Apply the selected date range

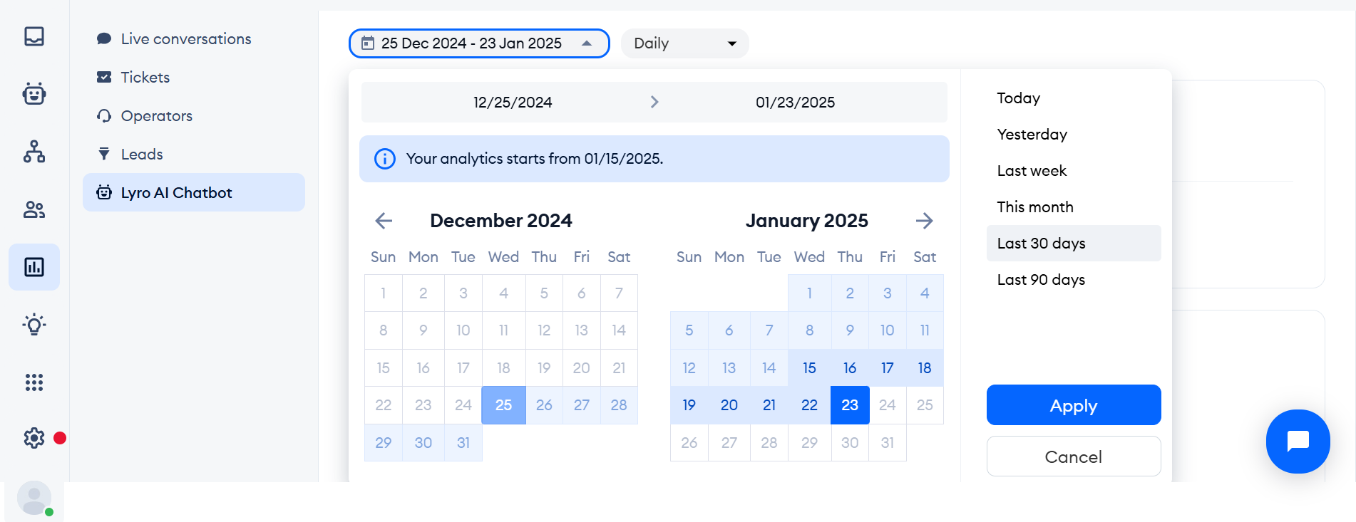point(1074,405)
